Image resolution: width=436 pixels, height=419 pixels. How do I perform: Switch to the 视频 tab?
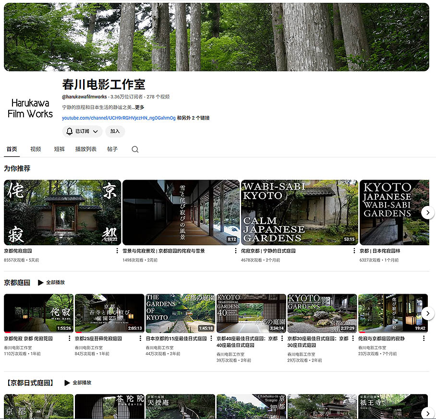pos(36,149)
